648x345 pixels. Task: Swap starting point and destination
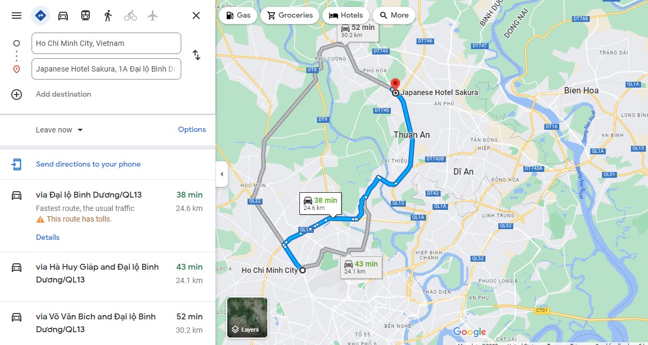(196, 55)
